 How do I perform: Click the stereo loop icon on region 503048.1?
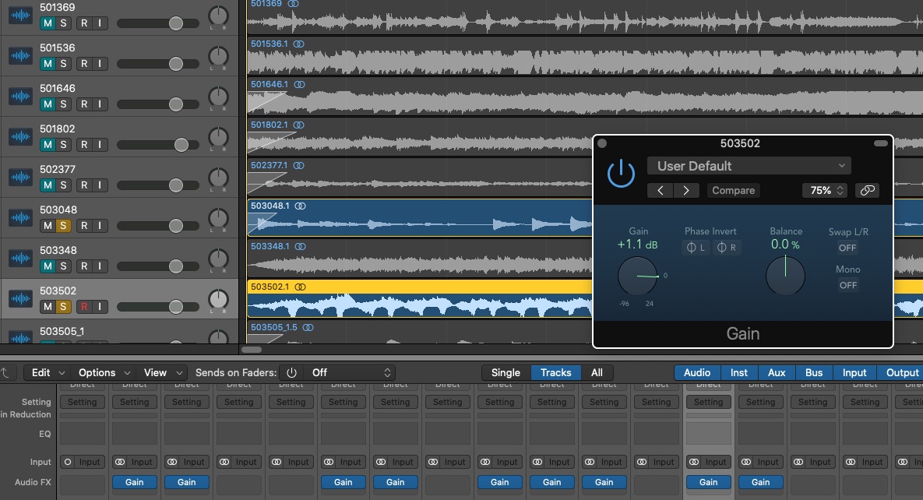click(x=300, y=206)
